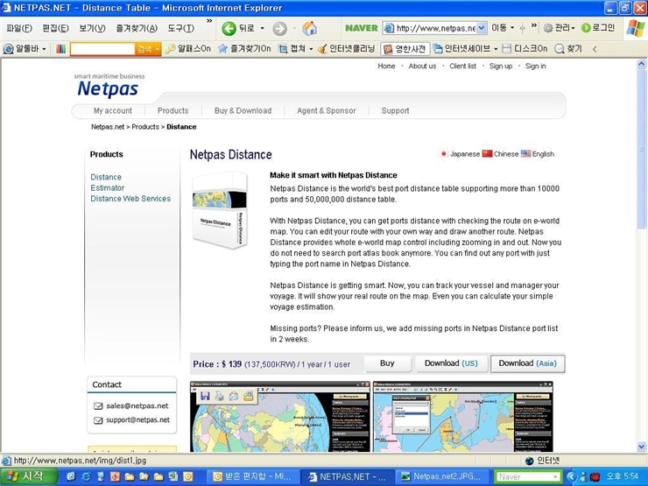Click the open-folder icon on image toolbar
This screenshot has width=648, height=486.
(249, 397)
